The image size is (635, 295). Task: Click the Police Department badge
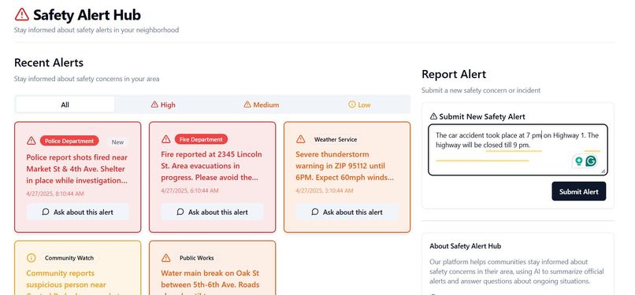pos(69,141)
